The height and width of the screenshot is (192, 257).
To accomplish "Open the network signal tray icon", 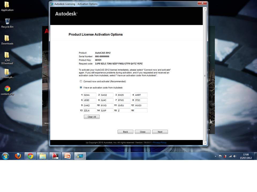I will click(230, 156).
